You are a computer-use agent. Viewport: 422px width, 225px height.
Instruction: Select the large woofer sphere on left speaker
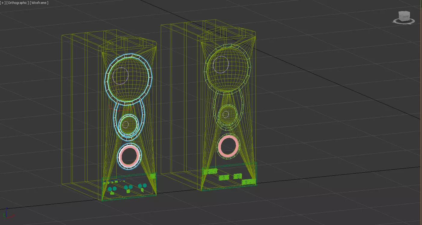pyautogui.click(x=128, y=79)
